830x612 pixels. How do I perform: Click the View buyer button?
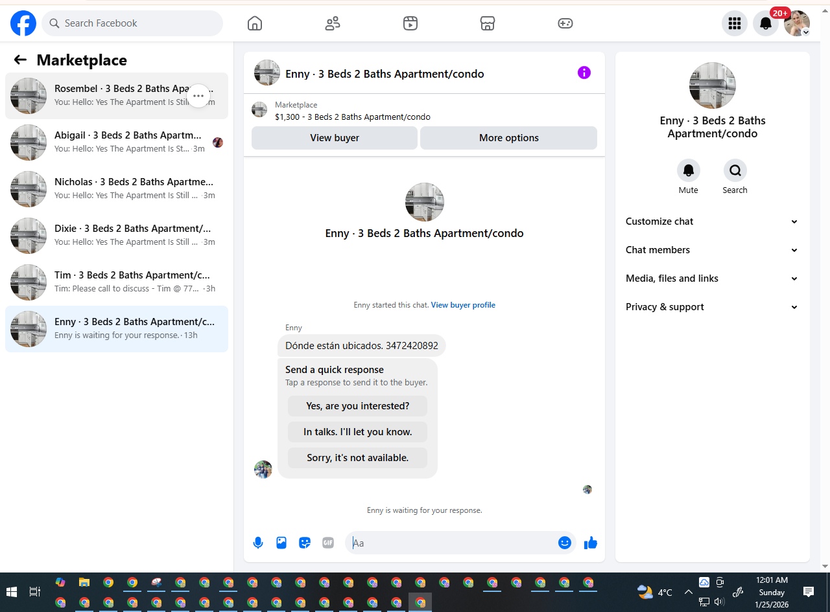(x=335, y=138)
